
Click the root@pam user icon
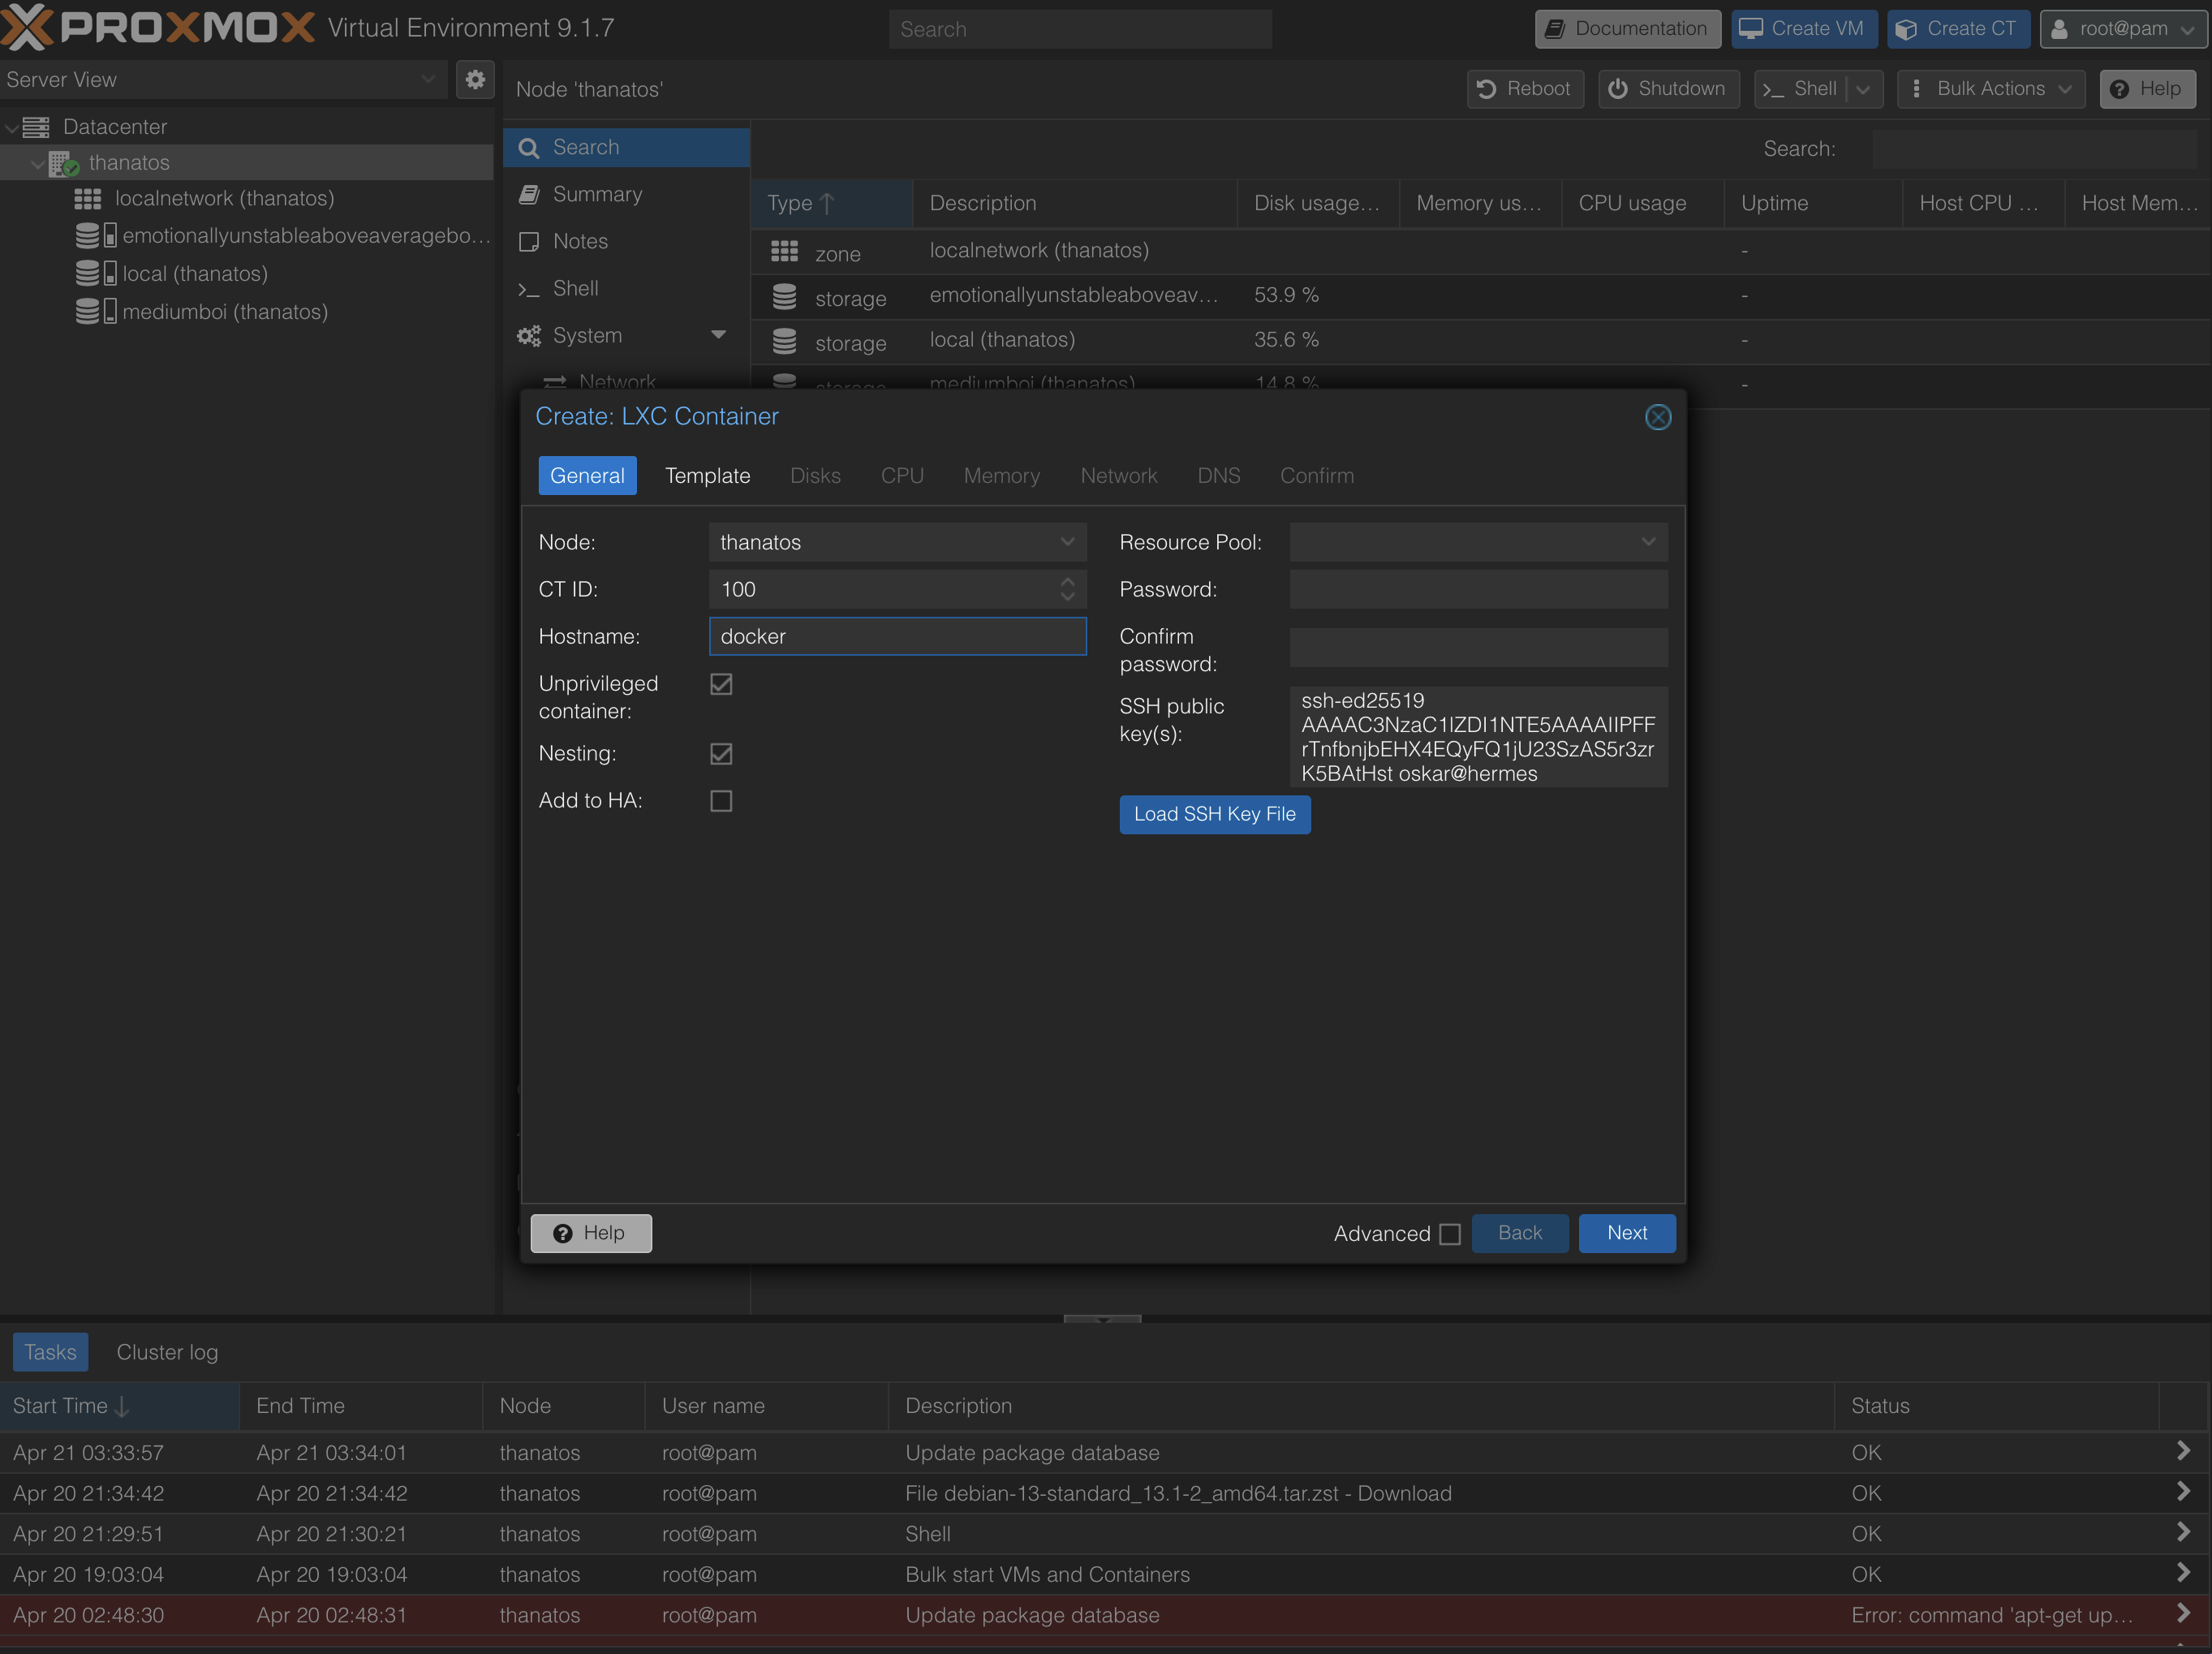tap(2059, 29)
